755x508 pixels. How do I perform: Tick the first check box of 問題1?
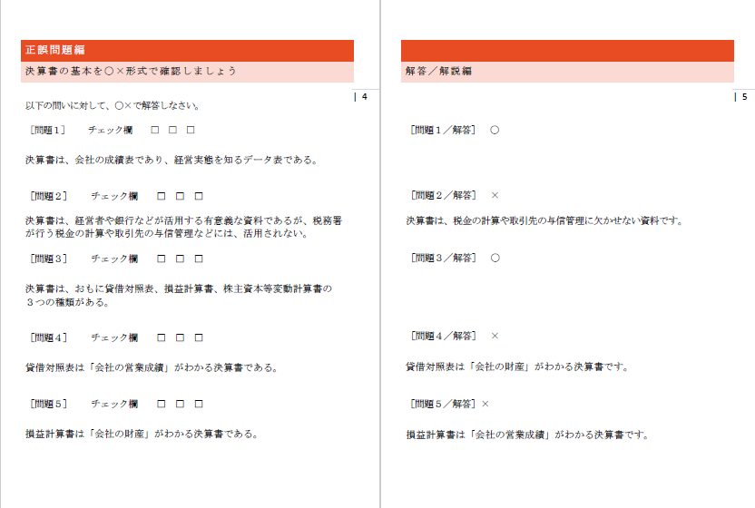(154, 130)
